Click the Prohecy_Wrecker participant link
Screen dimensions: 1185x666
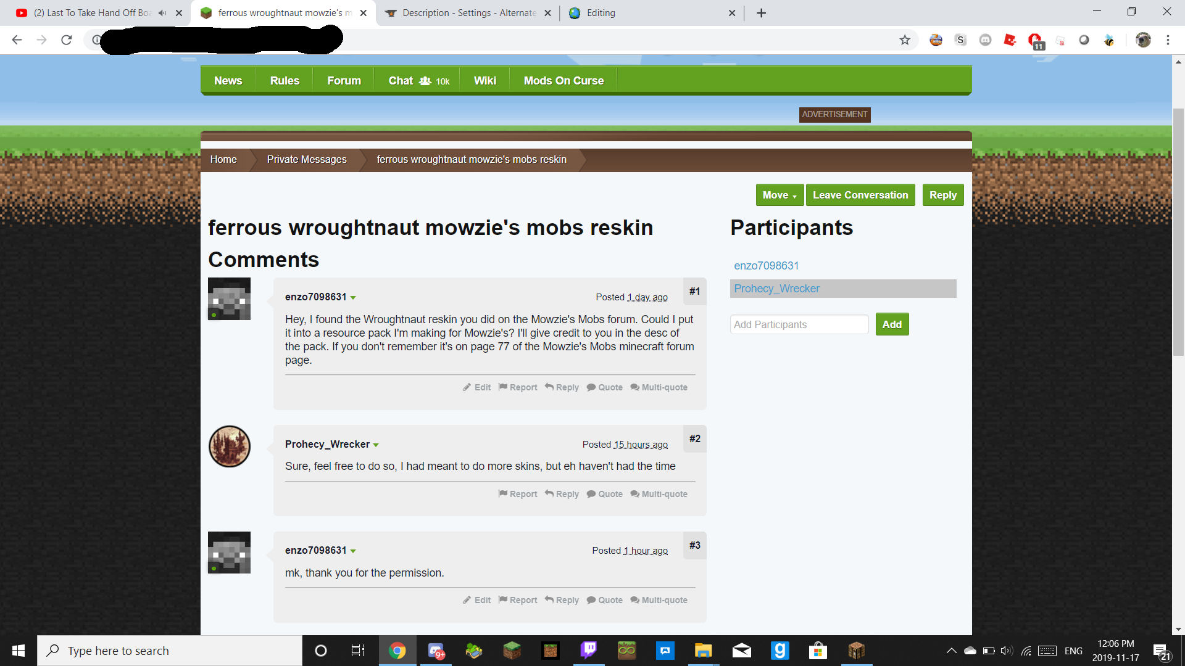coord(776,289)
